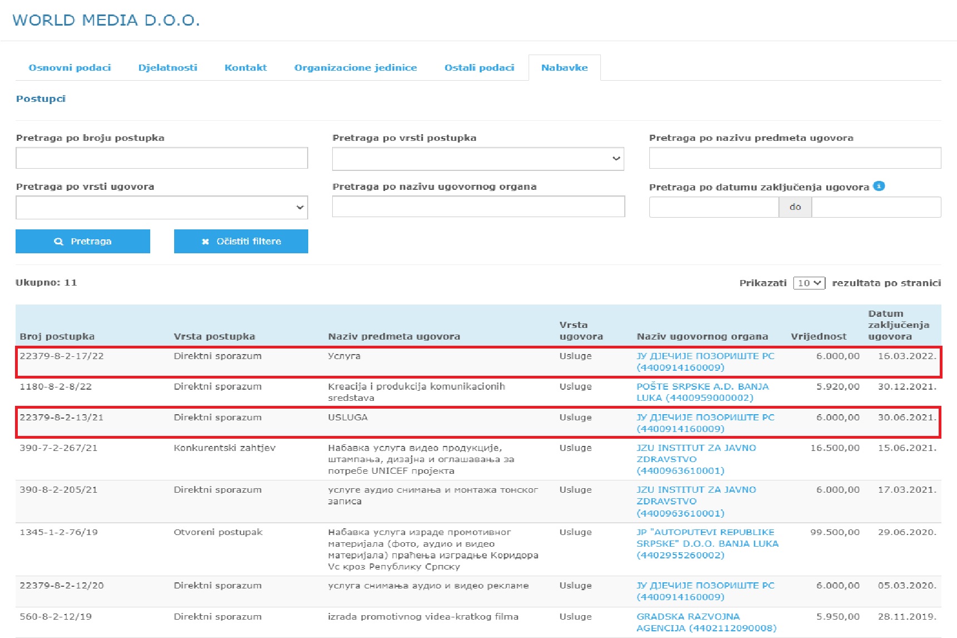The height and width of the screenshot is (638, 957).
Task: Open the Pretraga po vrsti postupka dropdown
Action: 477,159
